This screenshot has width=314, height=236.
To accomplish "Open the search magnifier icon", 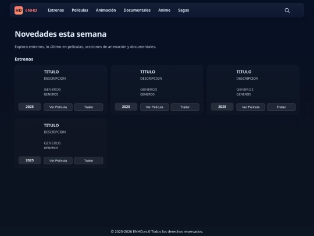I will tap(287, 10).
